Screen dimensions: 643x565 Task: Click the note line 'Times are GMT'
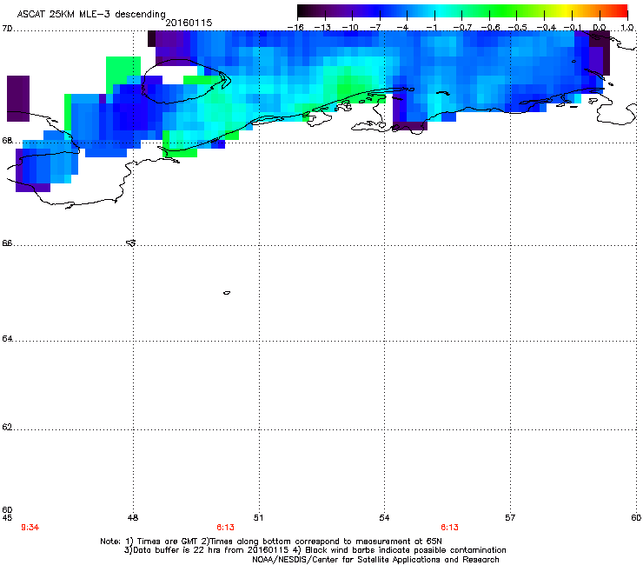tap(168, 542)
